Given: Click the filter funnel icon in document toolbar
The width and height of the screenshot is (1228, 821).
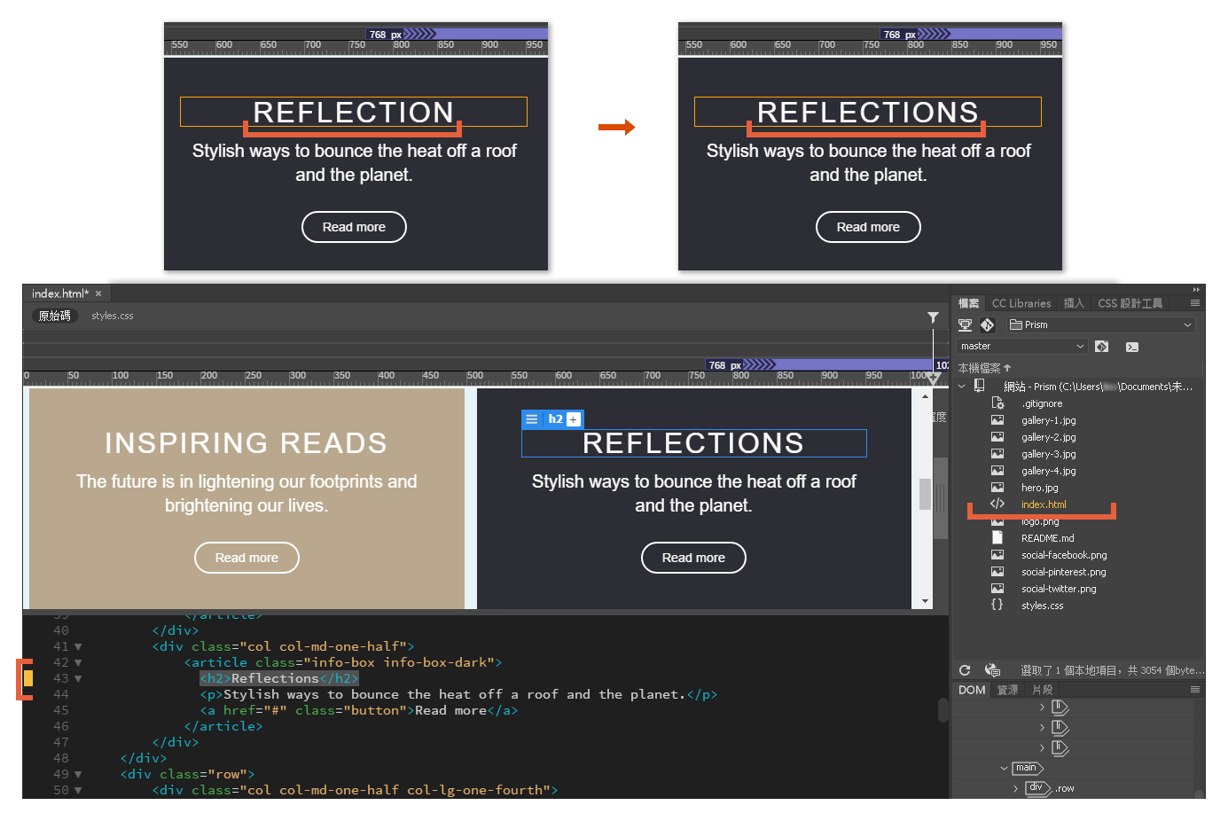Looking at the screenshot, I should [933, 317].
